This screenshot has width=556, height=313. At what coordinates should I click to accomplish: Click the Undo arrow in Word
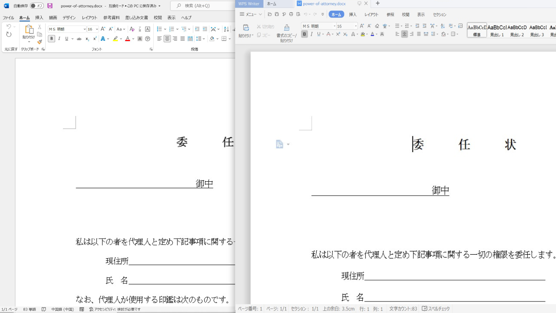coord(9,27)
